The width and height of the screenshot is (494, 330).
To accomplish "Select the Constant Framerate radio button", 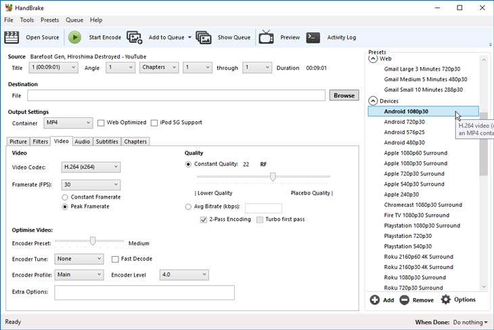I will 65,197.
